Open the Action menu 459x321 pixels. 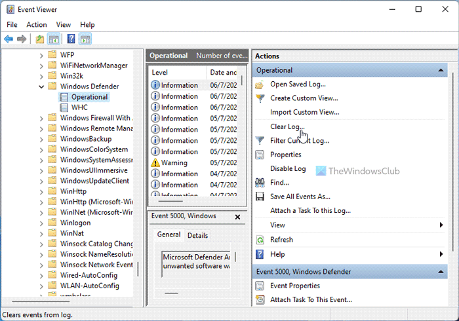pos(37,24)
